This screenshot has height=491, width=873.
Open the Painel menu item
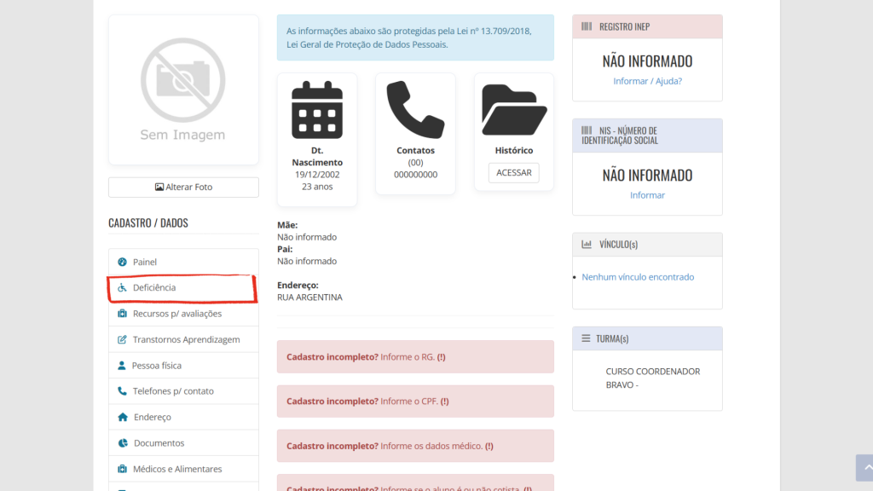[145, 263]
